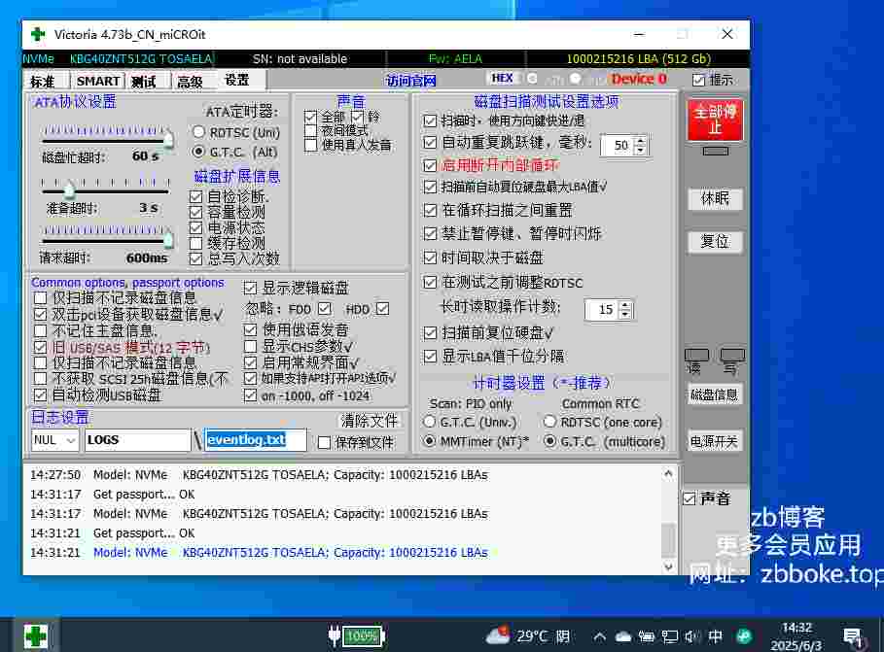Enable 保存到文件 checkbox

click(x=324, y=442)
